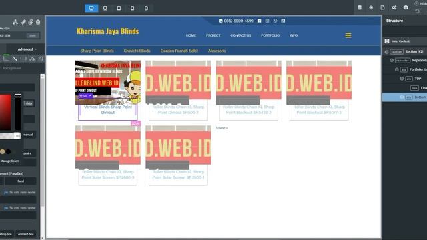Click the undo arrow icon

pyautogui.click(x=418, y=11)
